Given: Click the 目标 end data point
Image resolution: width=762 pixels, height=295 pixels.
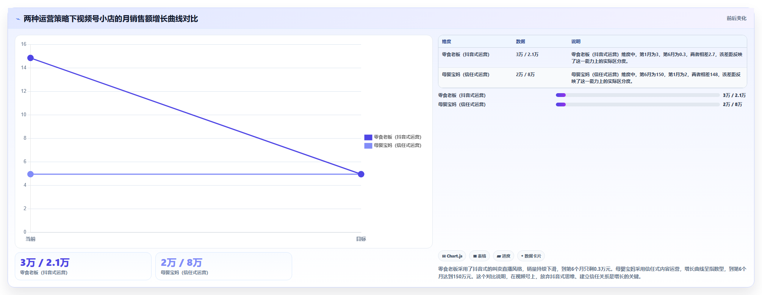Looking at the screenshot, I should [x=361, y=174].
